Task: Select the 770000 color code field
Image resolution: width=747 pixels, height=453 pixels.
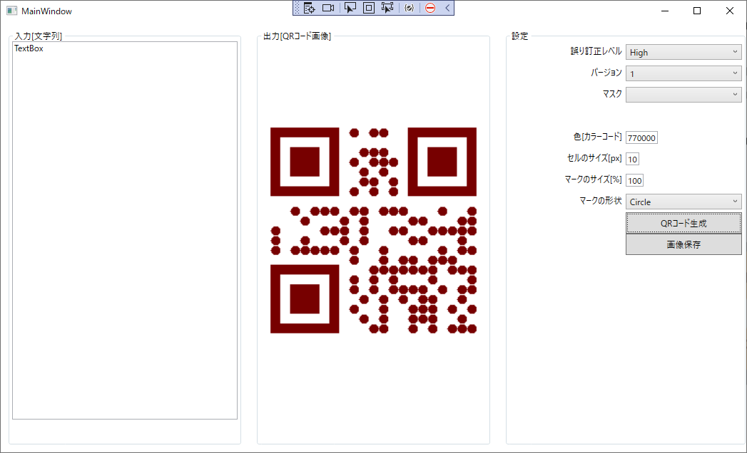Action: tap(641, 137)
